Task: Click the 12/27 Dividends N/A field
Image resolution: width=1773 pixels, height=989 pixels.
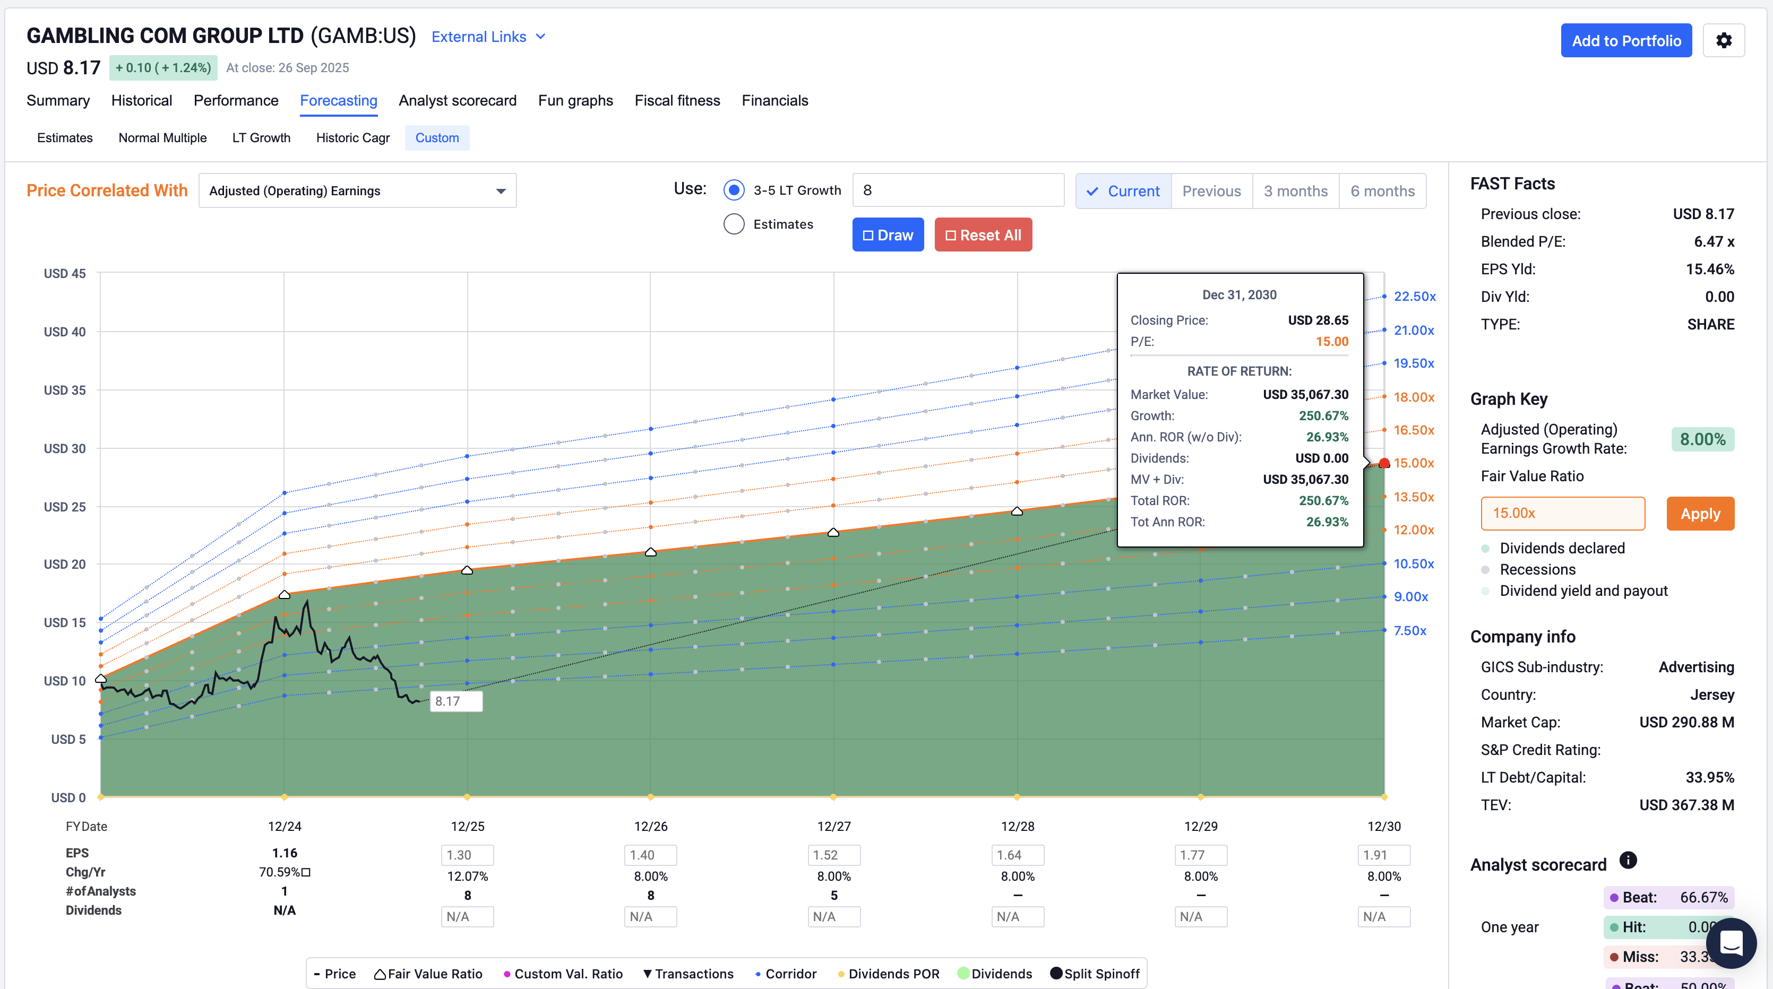Action: click(x=833, y=917)
